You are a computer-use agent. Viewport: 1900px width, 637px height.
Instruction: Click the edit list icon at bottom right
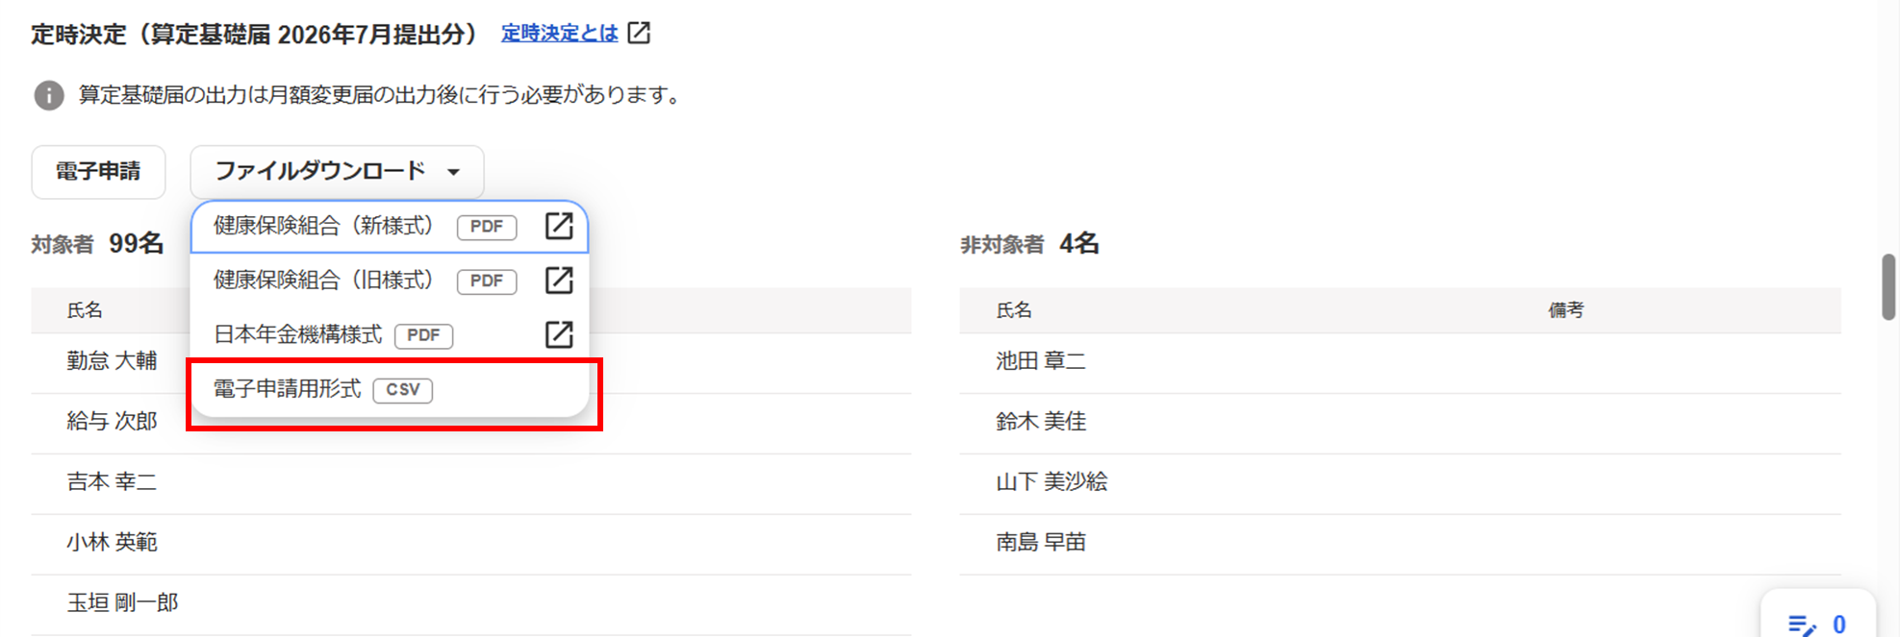point(1801,625)
